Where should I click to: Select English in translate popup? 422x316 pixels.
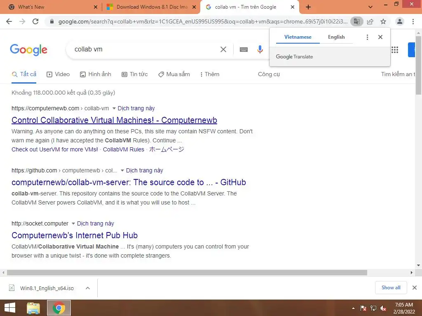point(336,37)
